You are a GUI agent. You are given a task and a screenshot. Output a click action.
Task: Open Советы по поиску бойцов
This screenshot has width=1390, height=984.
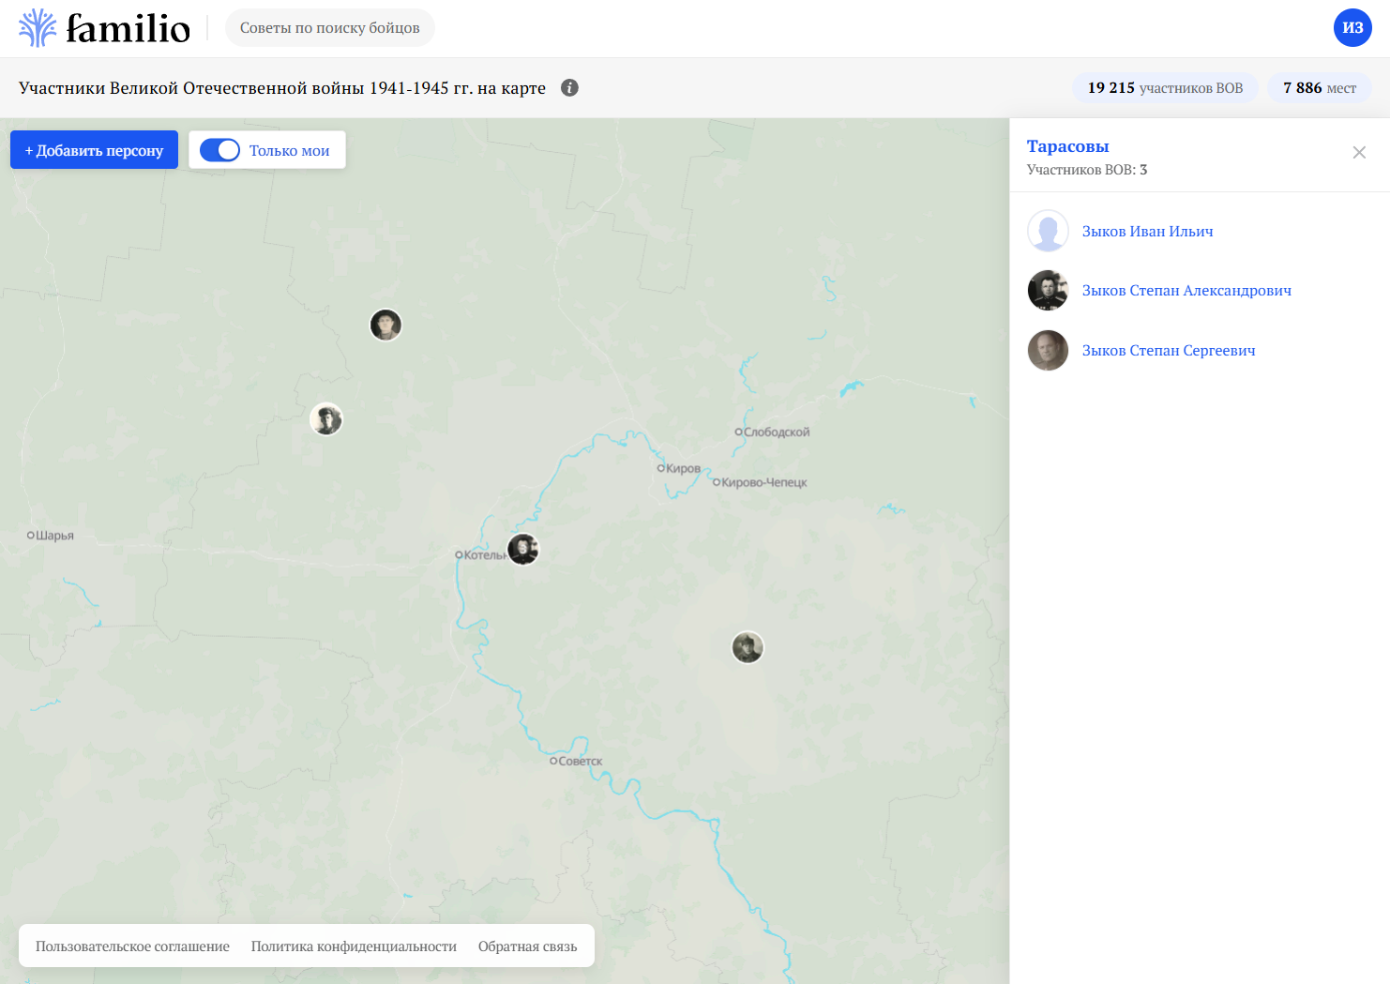(329, 28)
